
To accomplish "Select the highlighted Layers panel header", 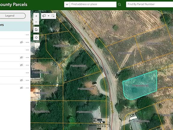I will (15, 26).
